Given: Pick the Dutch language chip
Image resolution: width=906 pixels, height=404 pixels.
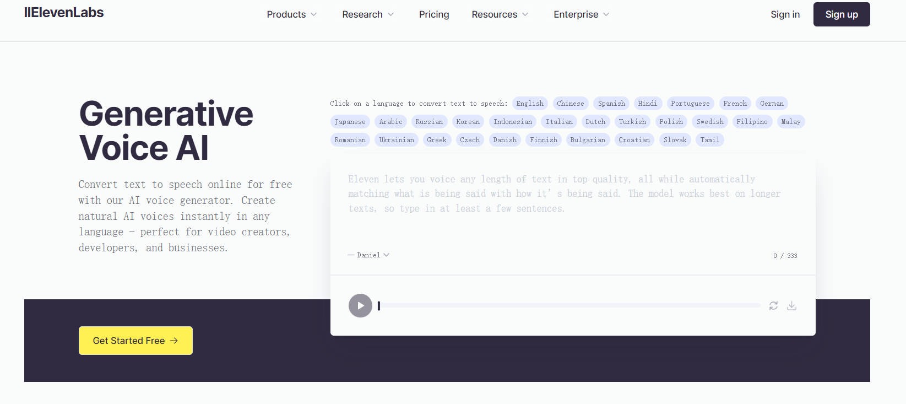Looking at the screenshot, I should coord(595,122).
